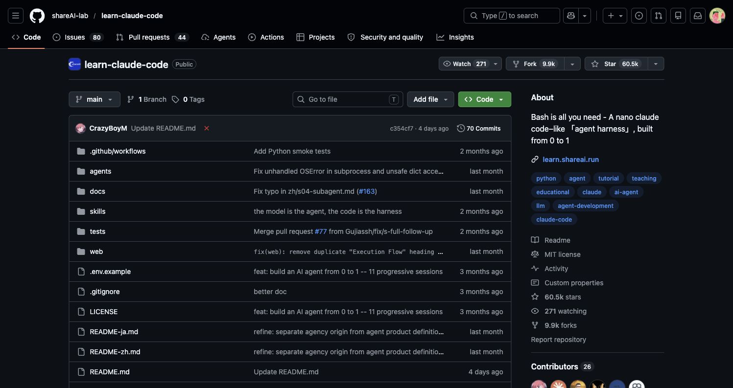Image resolution: width=733 pixels, height=388 pixels.
Task: Click the CrazyBoyM commit author avatar
Action: click(81, 128)
